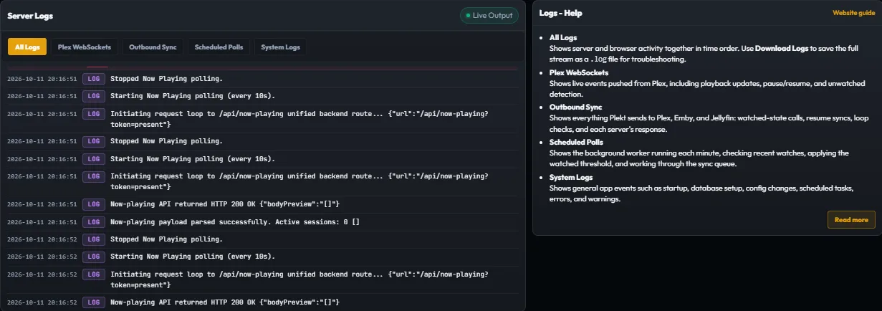The height and width of the screenshot is (311, 882).
Task: View the System Logs tab
Action: (281, 47)
